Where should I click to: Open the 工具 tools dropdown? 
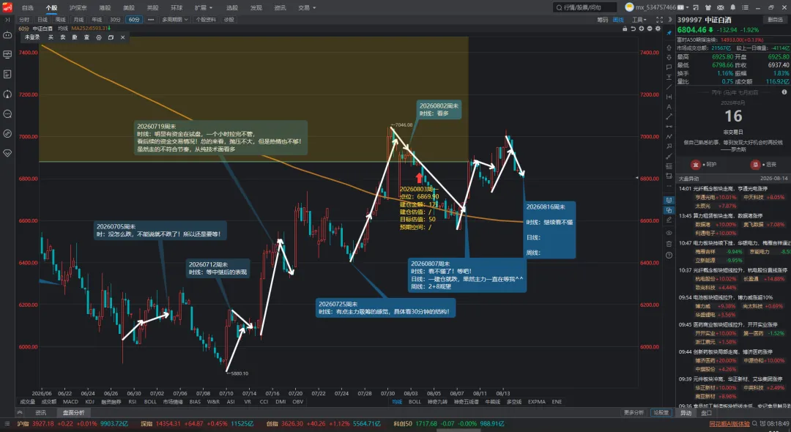click(639, 20)
